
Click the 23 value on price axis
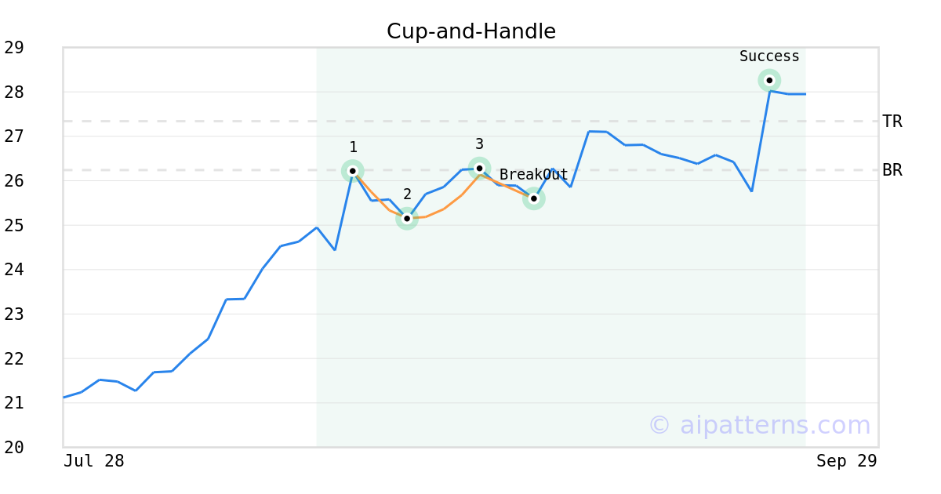coord(14,314)
